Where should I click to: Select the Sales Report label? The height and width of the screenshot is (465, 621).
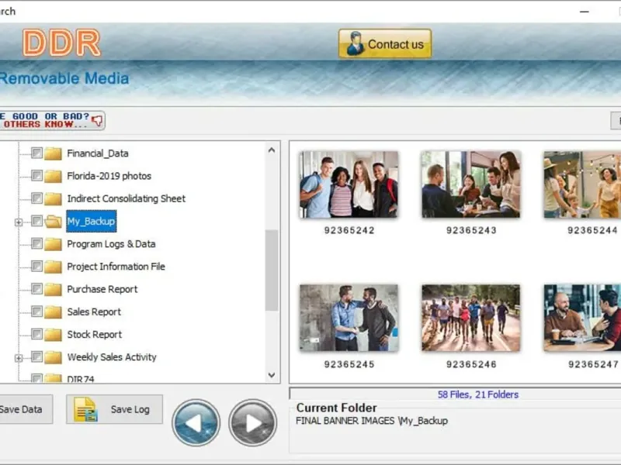tap(94, 312)
